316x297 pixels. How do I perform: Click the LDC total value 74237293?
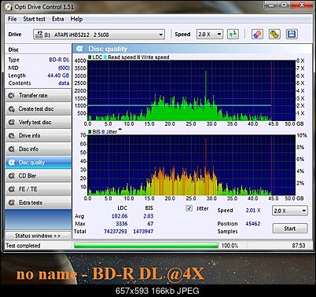tap(116, 231)
